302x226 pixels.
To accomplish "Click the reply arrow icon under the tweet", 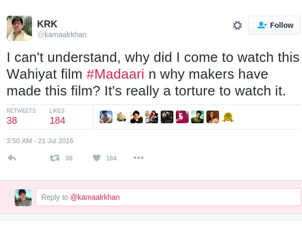I will point(12,158).
